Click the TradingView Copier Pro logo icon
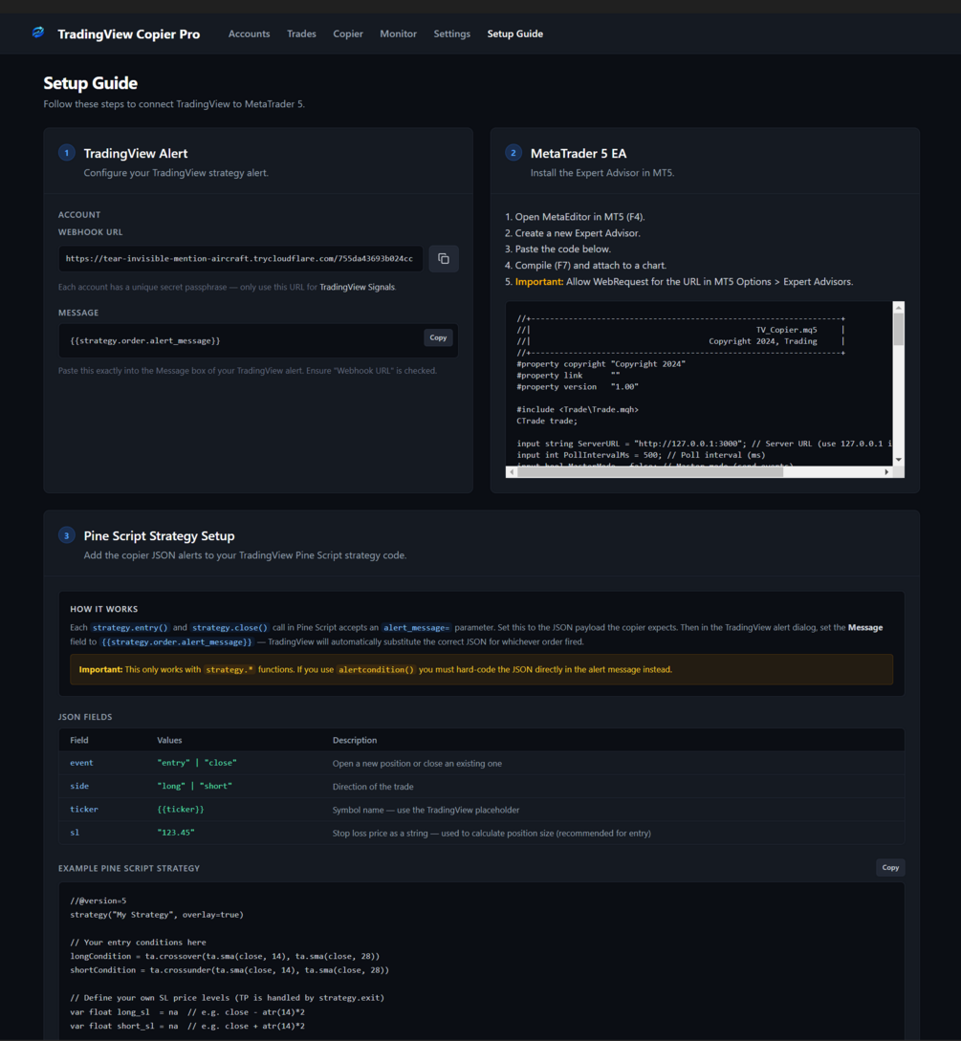 click(x=38, y=33)
